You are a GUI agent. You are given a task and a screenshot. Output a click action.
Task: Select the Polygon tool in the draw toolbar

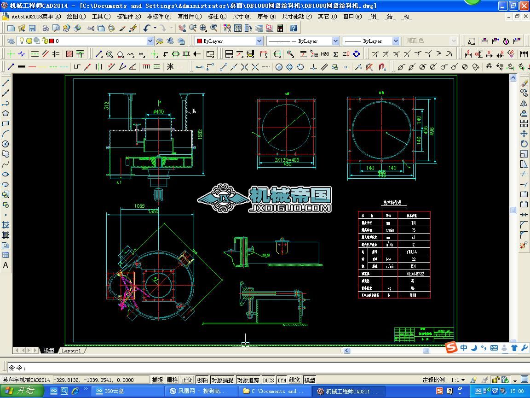tap(6, 113)
